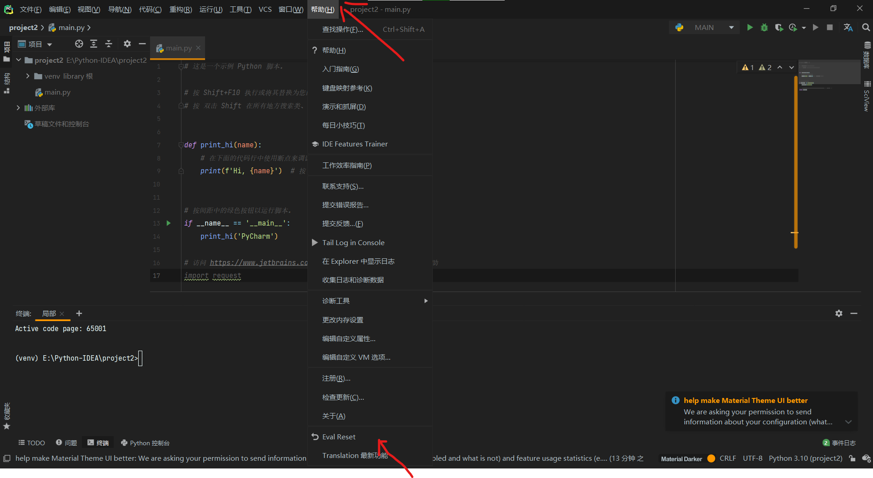This screenshot has width=873, height=478.
Task: Click the Debug bug icon
Action: 764,28
